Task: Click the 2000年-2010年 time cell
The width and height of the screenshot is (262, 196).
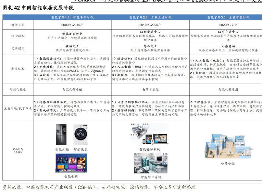Action: 72,25
